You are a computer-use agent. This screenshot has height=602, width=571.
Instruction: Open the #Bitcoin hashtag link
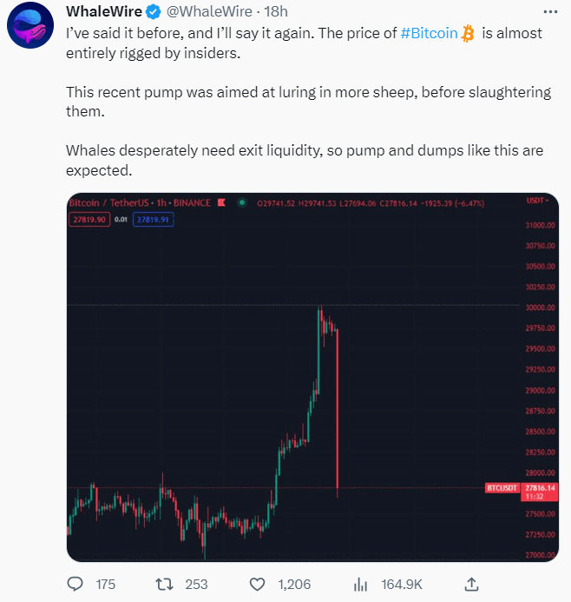point(429,33)
